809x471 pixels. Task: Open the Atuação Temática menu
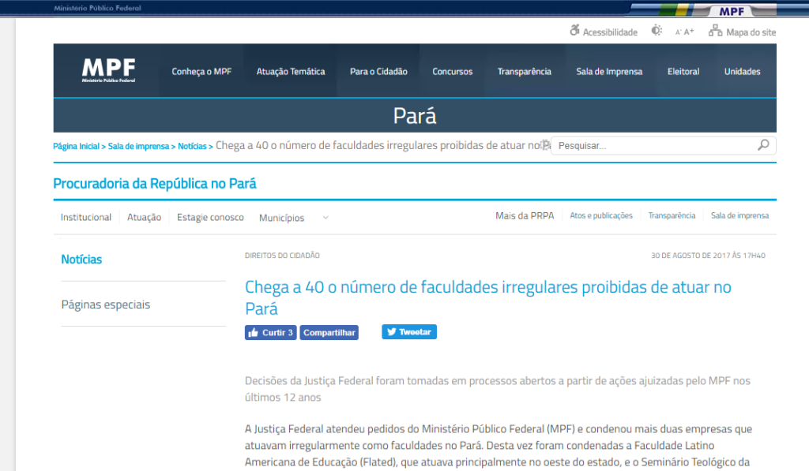click(x=291, y=72)
